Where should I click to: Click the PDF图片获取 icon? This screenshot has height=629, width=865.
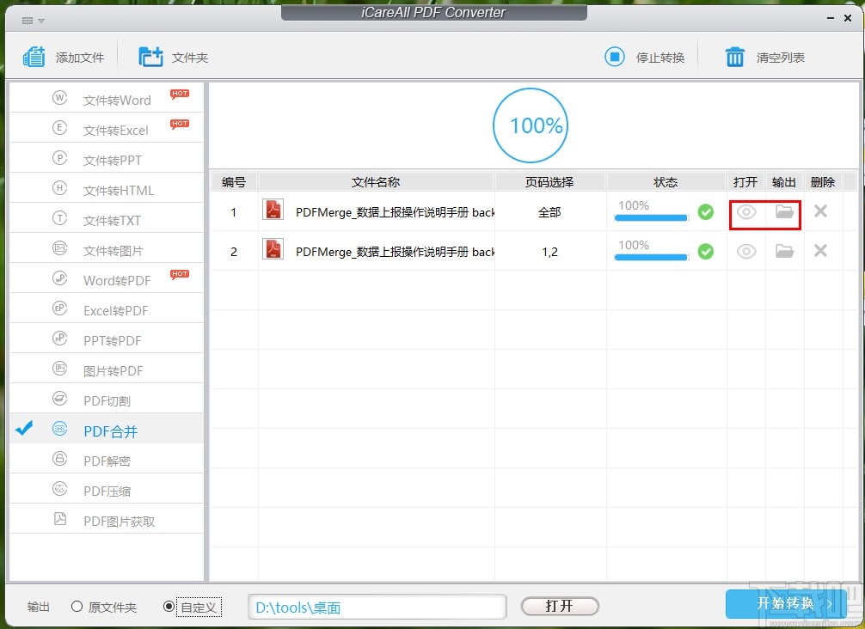point(59,519)
